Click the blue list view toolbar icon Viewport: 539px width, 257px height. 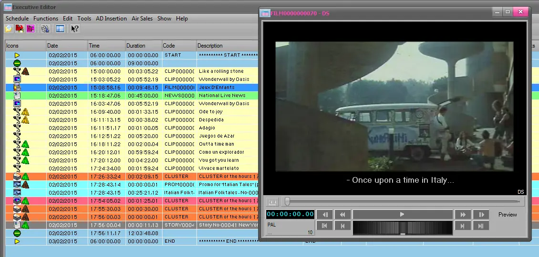coord(60,29)
